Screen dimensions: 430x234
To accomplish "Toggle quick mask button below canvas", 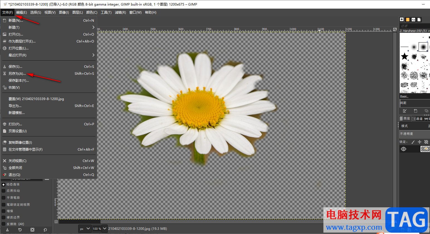I will (x=56, y=221).
